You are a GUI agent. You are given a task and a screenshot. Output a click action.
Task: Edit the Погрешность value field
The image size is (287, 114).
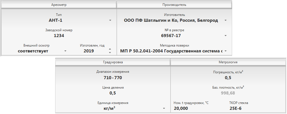(x=228, y=78)
